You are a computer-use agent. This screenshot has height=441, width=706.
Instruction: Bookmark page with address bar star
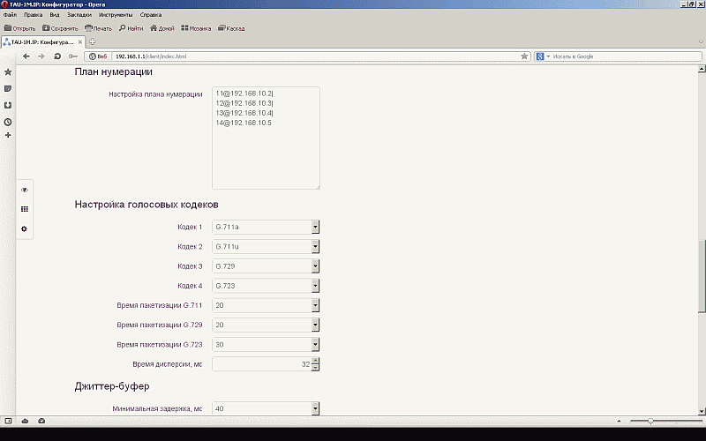pyautogui.click(x=524, y=56)
